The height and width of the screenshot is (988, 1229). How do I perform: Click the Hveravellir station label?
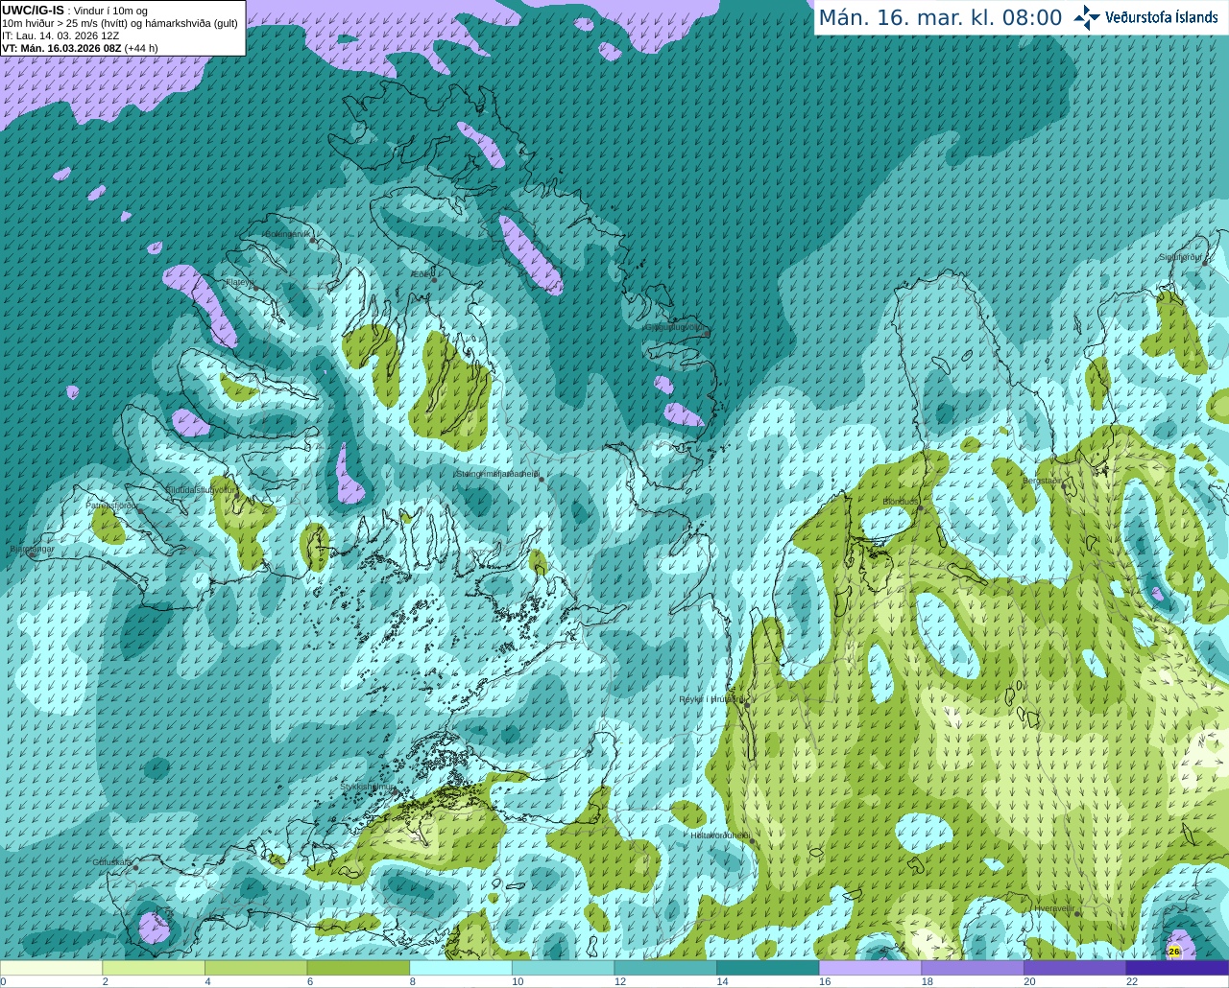point(1053,908)
